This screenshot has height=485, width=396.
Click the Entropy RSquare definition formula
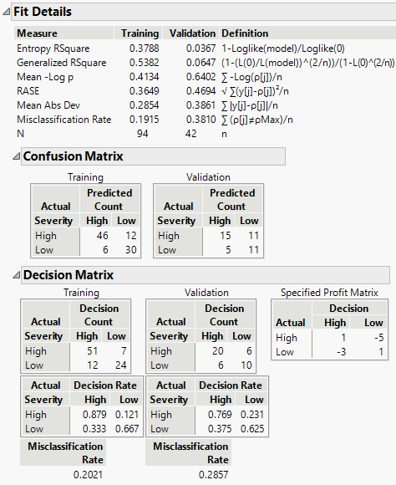(283, 48)
